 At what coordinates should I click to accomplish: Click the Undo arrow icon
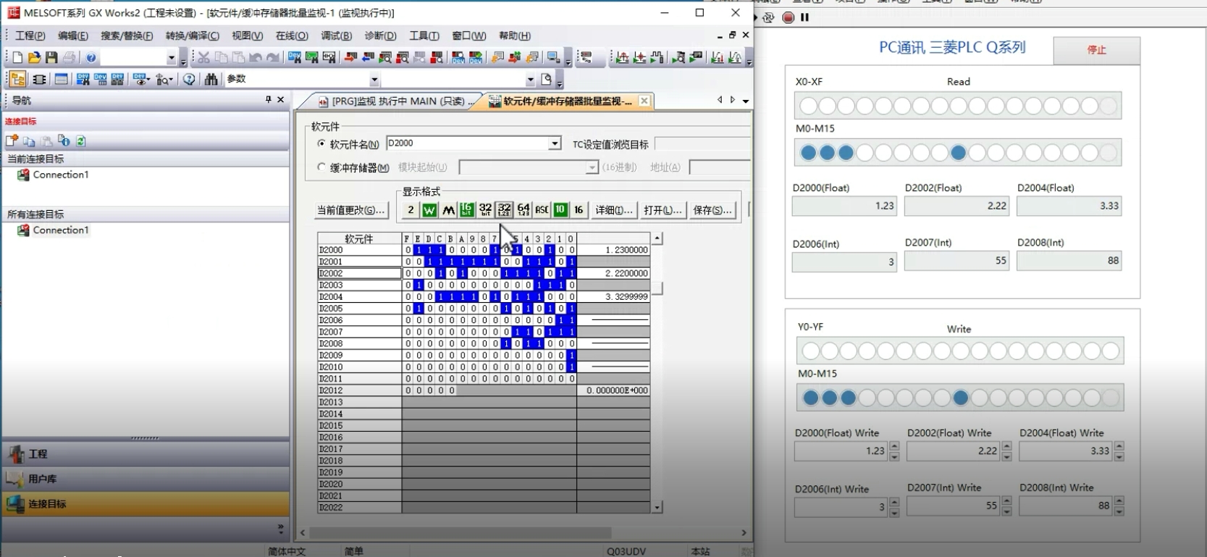point(256,57)
